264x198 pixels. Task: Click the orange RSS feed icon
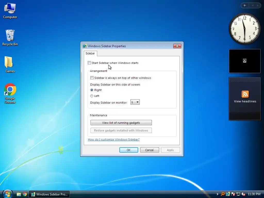point(245,94)
